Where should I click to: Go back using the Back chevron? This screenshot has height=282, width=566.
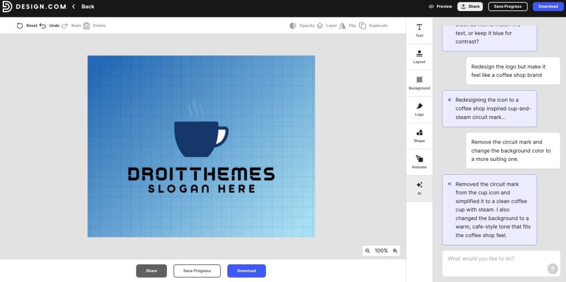coord(74,7)
